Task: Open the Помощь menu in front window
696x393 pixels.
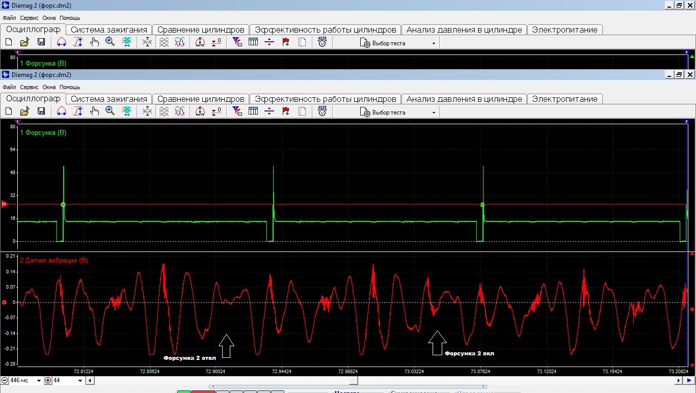Action: [70, 87]
